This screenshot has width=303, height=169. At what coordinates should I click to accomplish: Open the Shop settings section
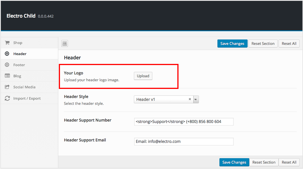(29, 43)
